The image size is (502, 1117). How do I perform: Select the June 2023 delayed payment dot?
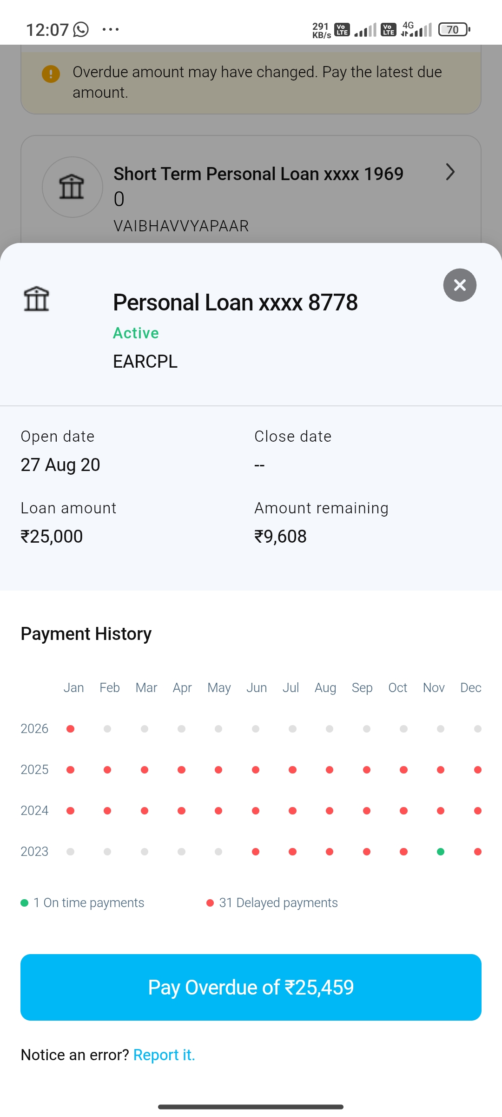[x=256, y=852]
